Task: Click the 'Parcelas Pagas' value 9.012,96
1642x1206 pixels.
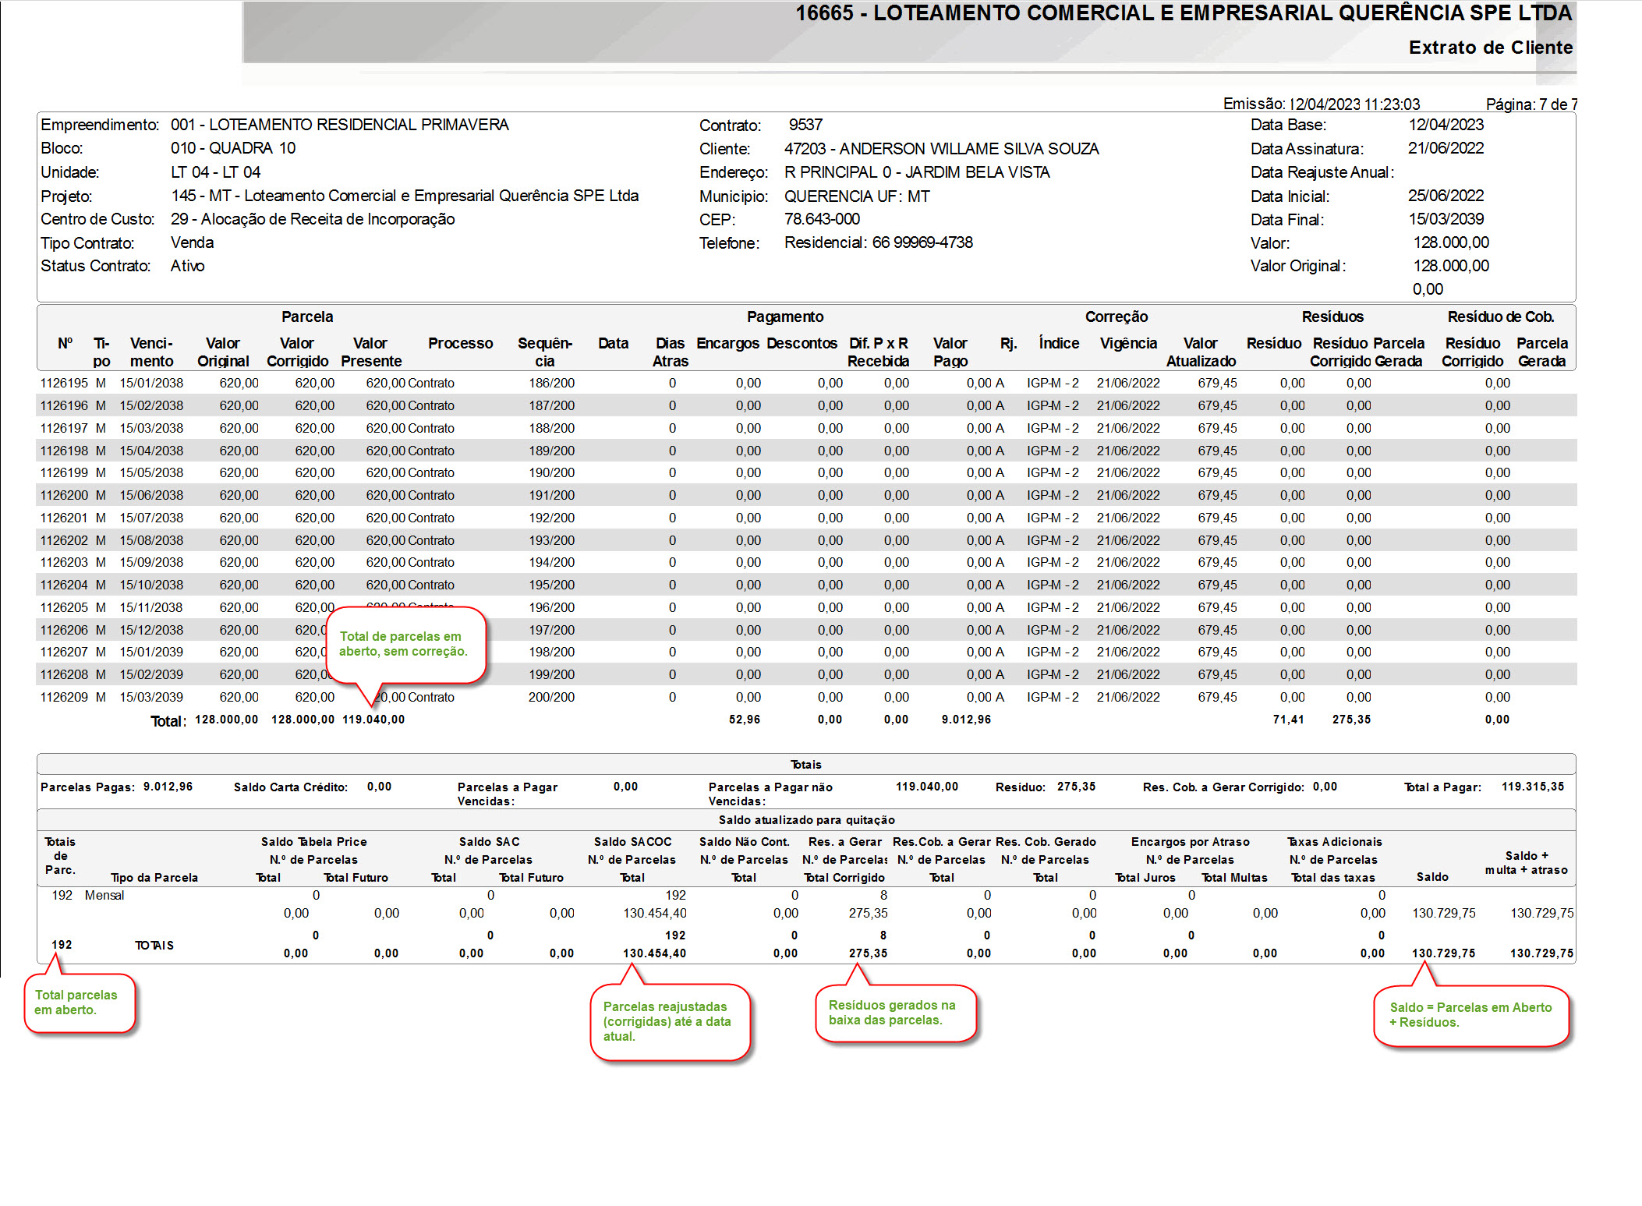Action: tap(168, 787)
